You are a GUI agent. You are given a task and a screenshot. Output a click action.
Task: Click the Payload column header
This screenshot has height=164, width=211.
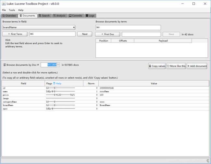click(x=163, y=41)
